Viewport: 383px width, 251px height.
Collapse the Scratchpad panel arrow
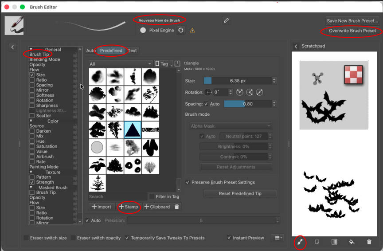[296, 46]
